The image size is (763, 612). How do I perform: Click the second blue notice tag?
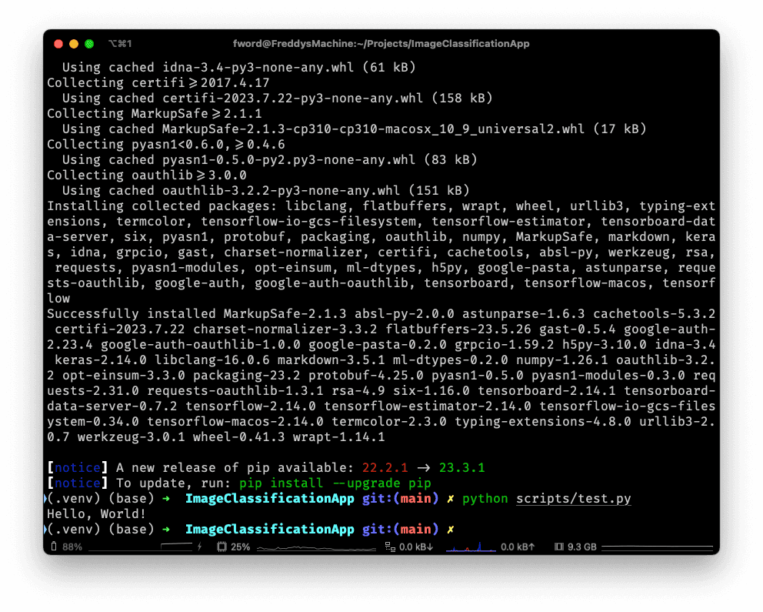78,483
